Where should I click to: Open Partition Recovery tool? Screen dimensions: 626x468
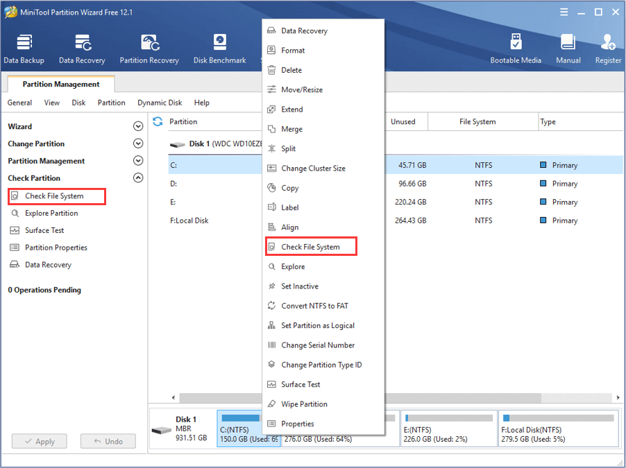pyautogui.click(x=149, y=49)
